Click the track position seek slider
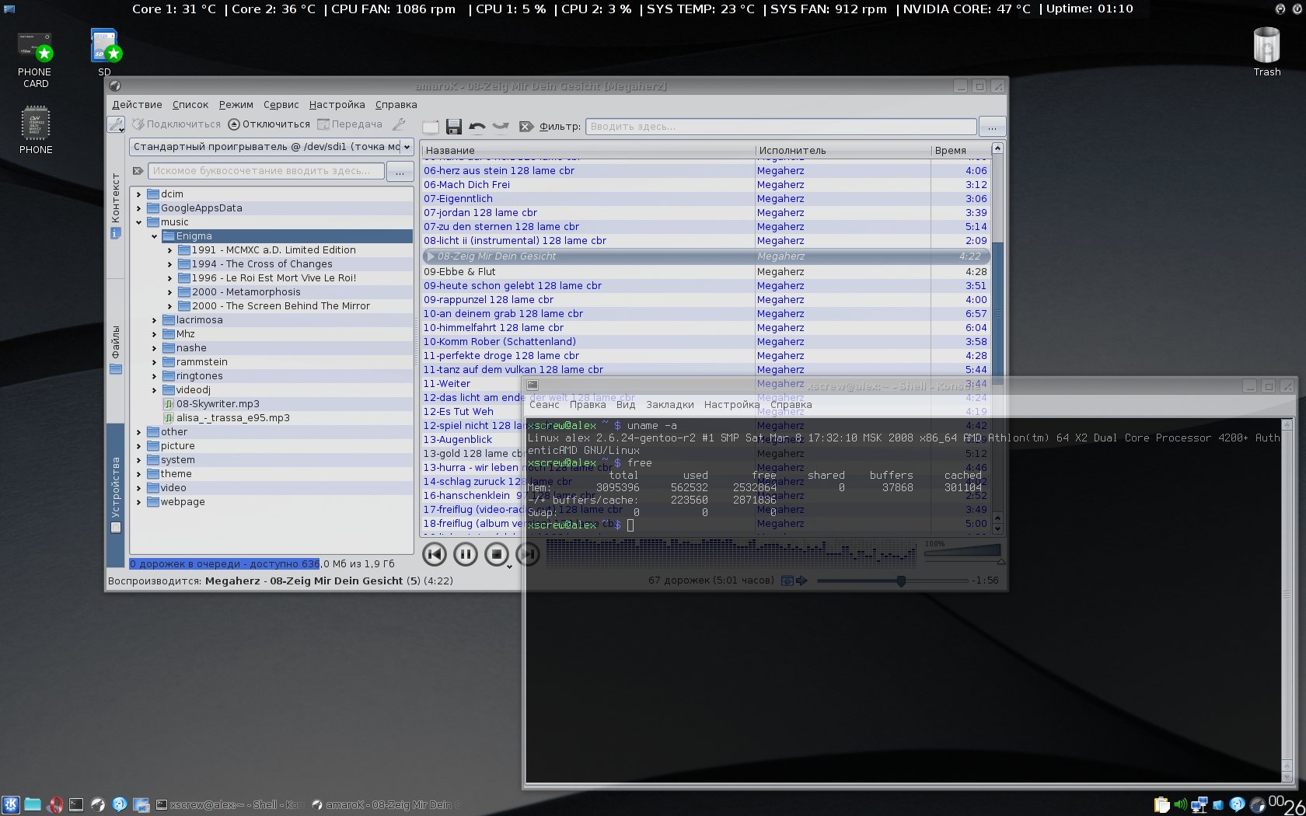Viewport: 1306px width, 816px height. coord(901,581)
